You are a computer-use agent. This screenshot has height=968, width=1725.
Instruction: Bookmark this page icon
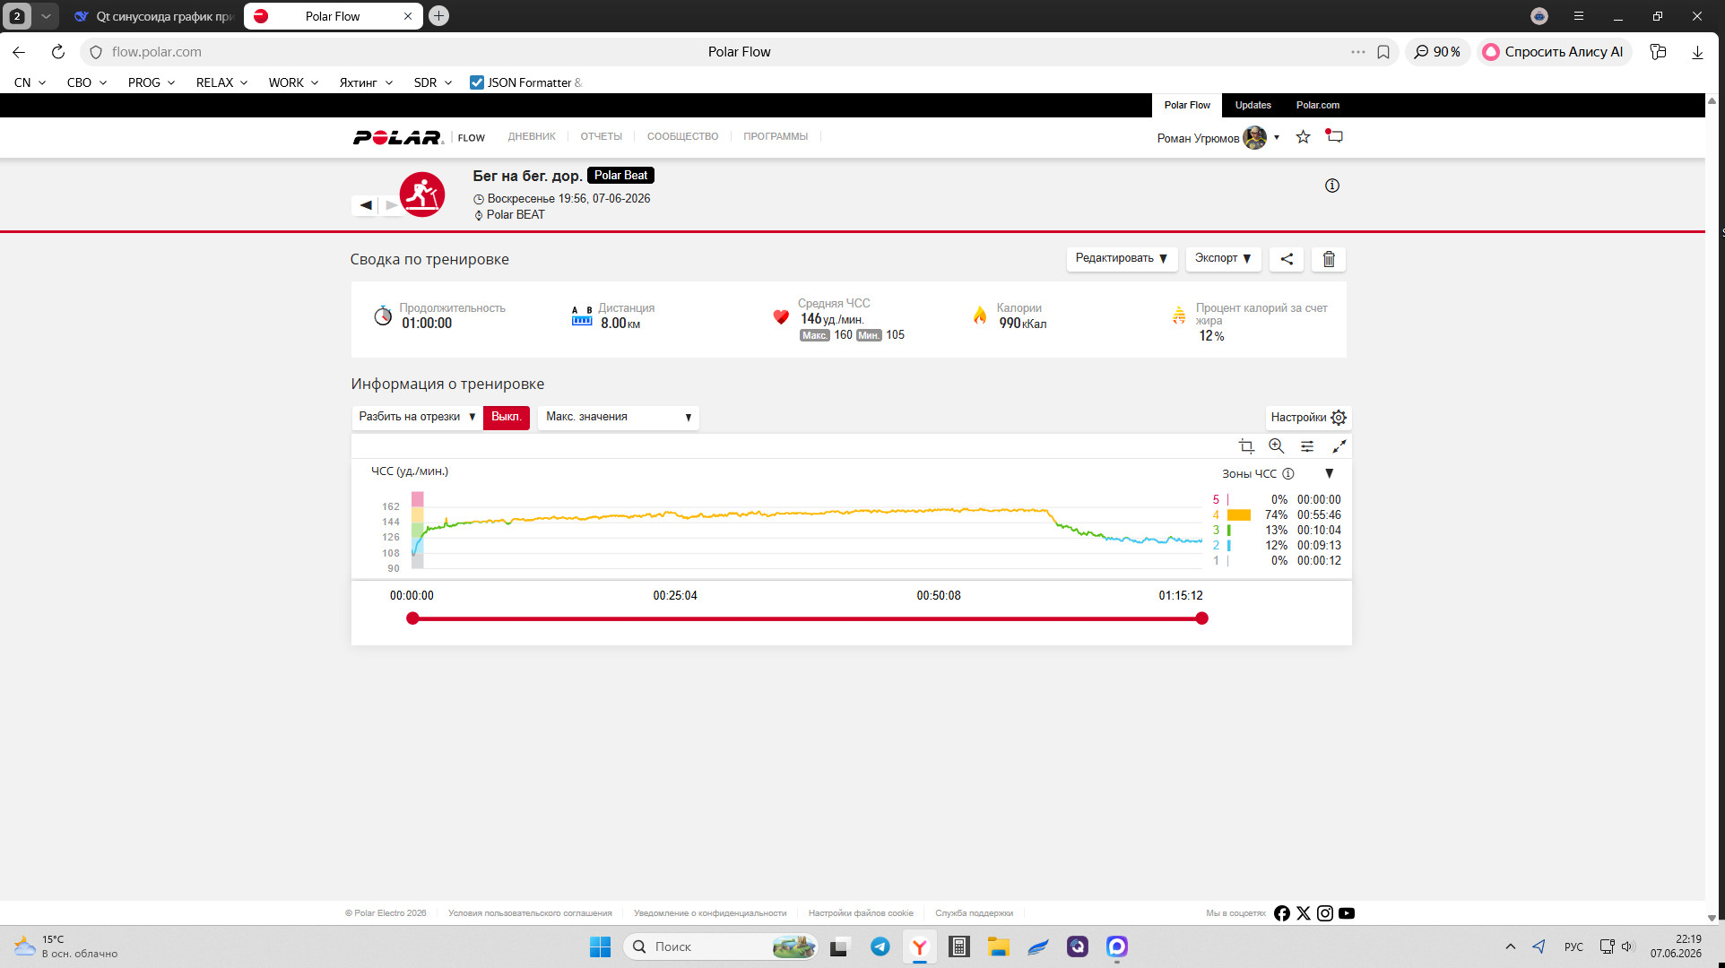(1383, 52)
